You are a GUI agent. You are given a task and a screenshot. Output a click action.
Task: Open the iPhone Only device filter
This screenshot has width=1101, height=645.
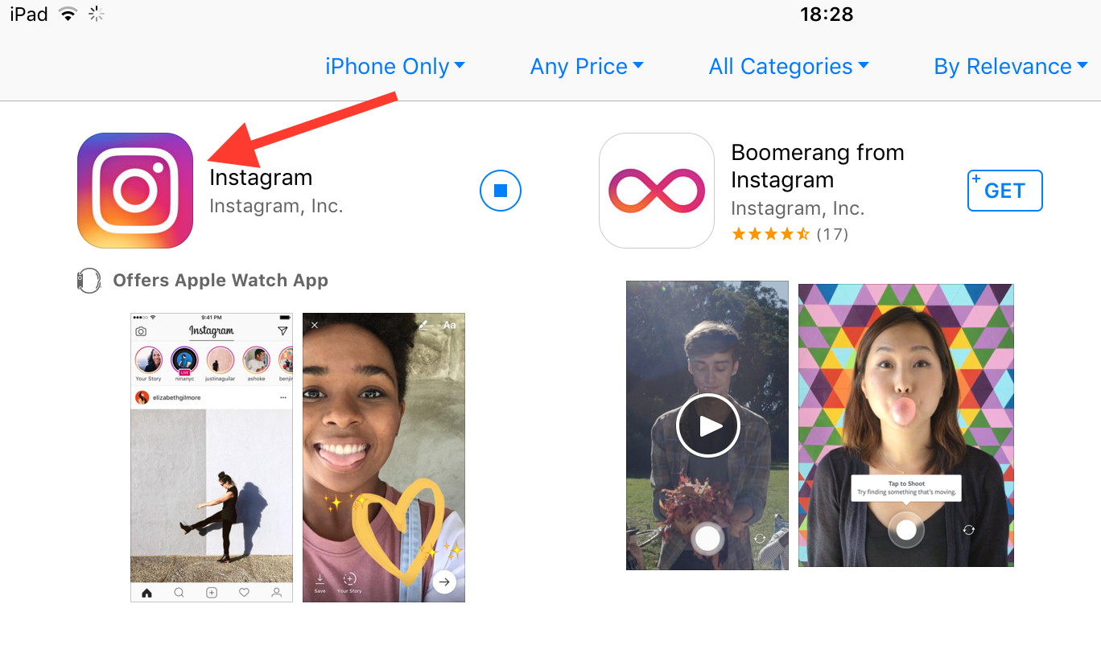click(394, 66)
